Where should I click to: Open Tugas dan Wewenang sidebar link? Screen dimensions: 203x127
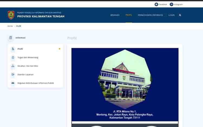tap(28, 58)
